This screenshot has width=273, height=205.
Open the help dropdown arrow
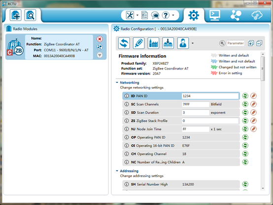tap(173, 15)
